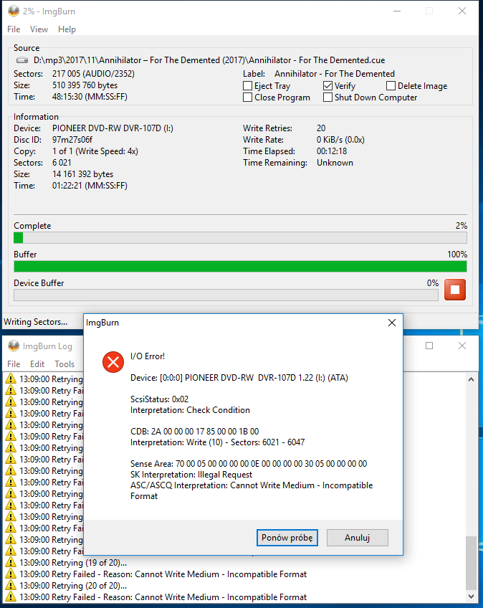This screenshot has height=608, width=483.
Task: Click the 'ScsiStatus: 0x02' line
Action: (x=159, y=399)
